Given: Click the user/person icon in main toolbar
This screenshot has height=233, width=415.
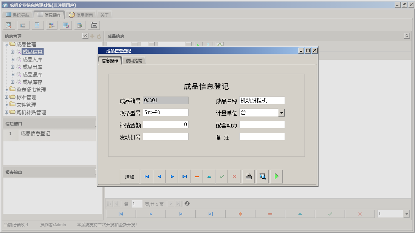Looking at the screenshot, I should tap(52, 25).
